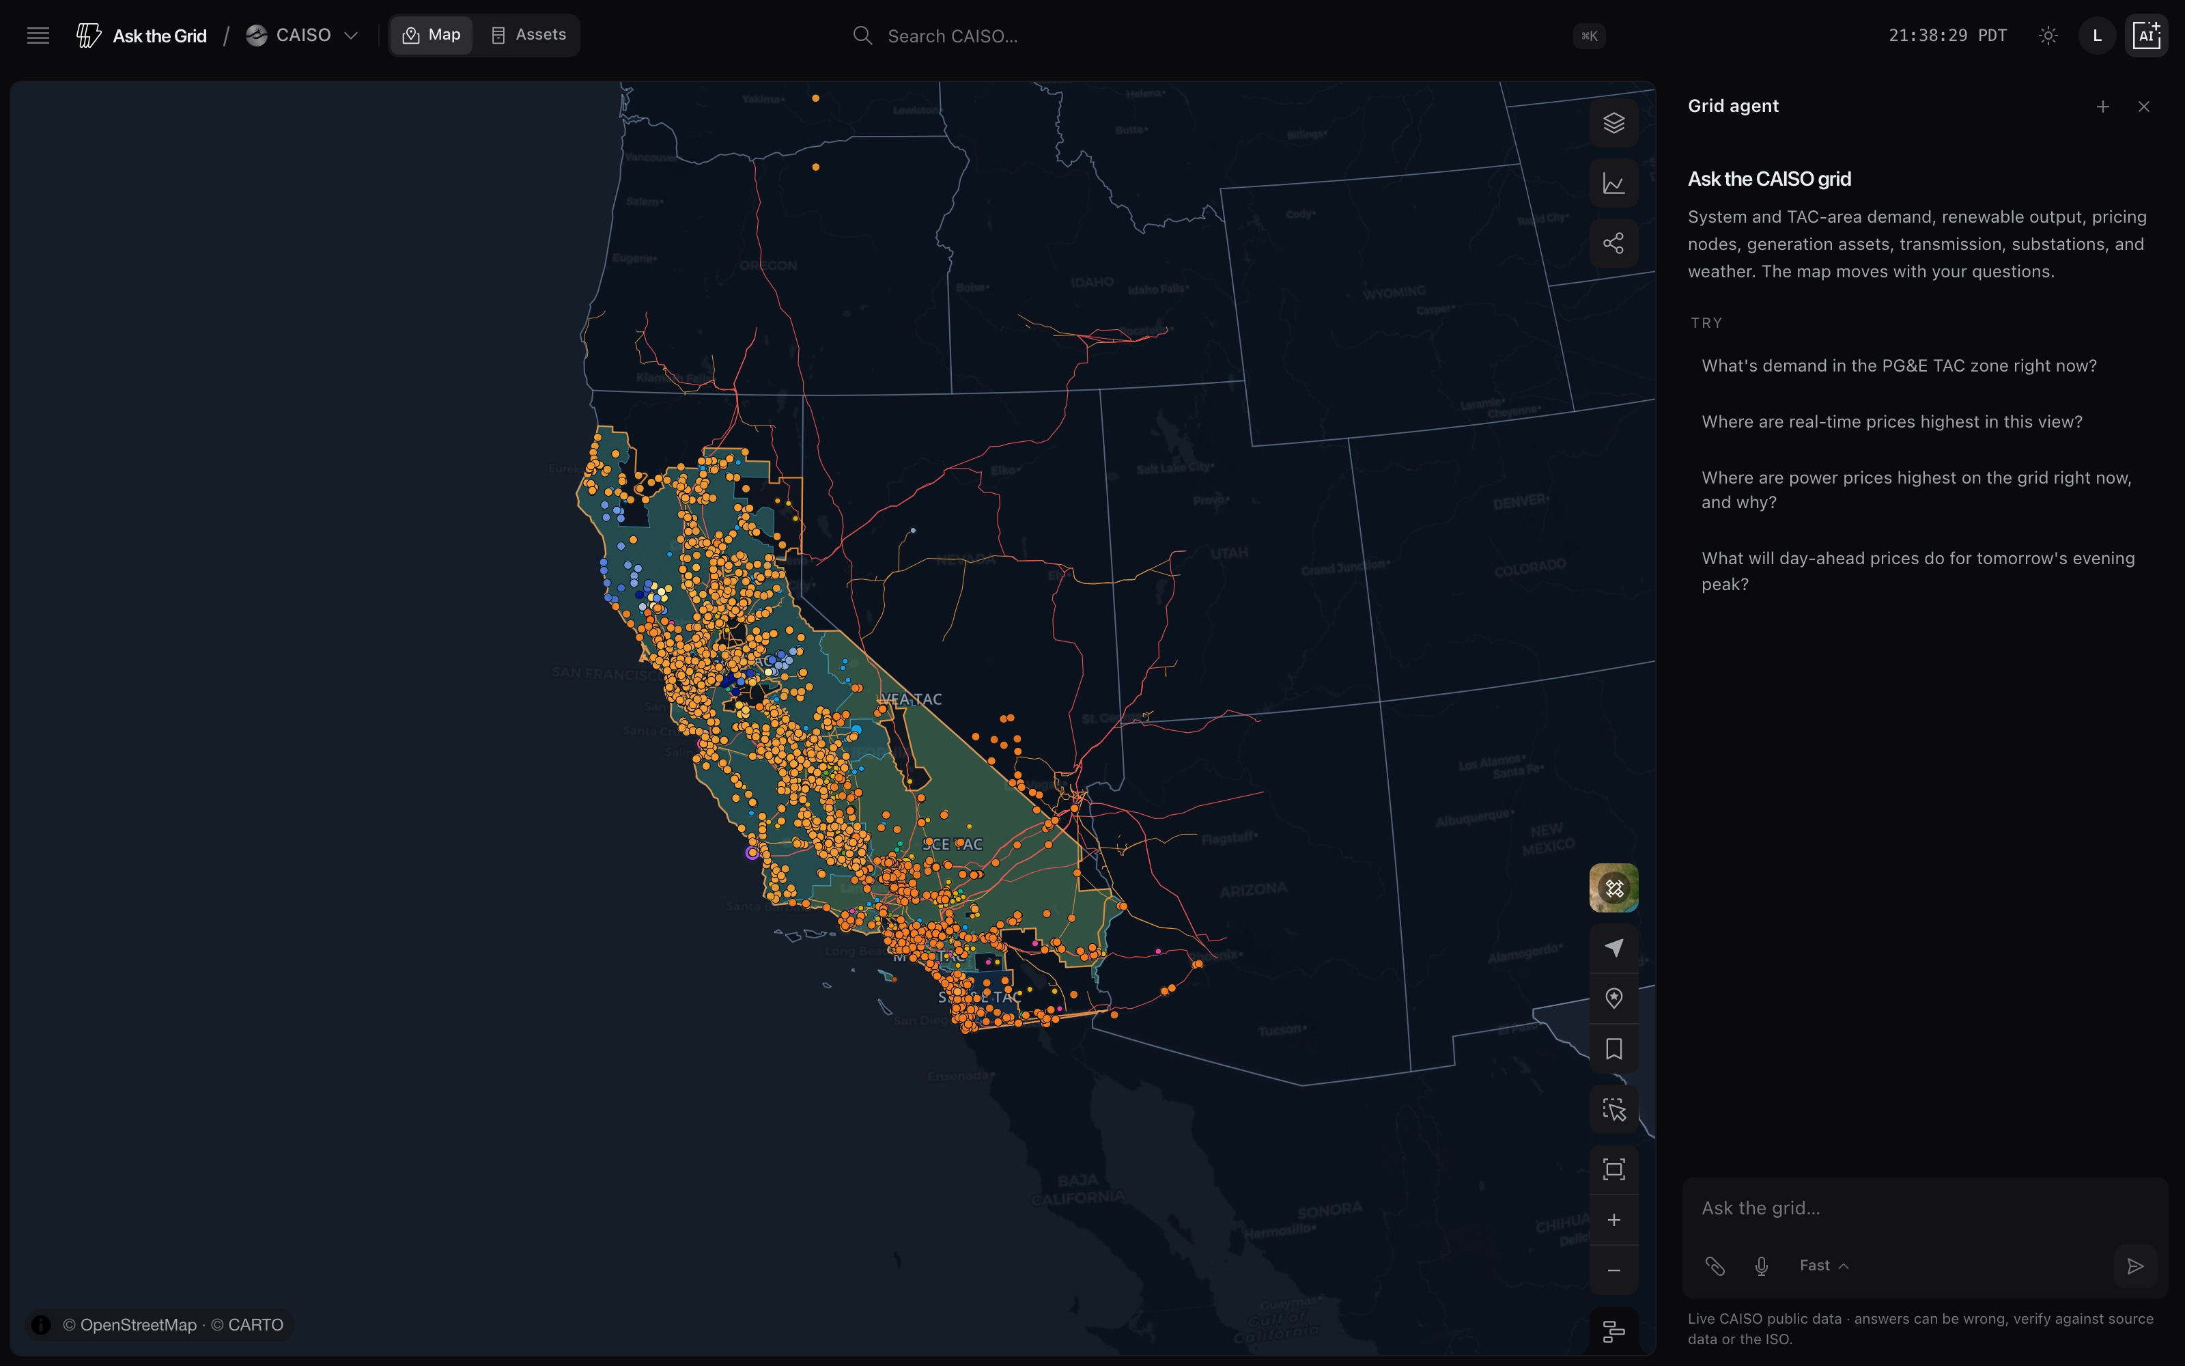This screenshot has height=1366, width=2185.
Task: Close the Grid agent panel
Action: [2144, 107]
